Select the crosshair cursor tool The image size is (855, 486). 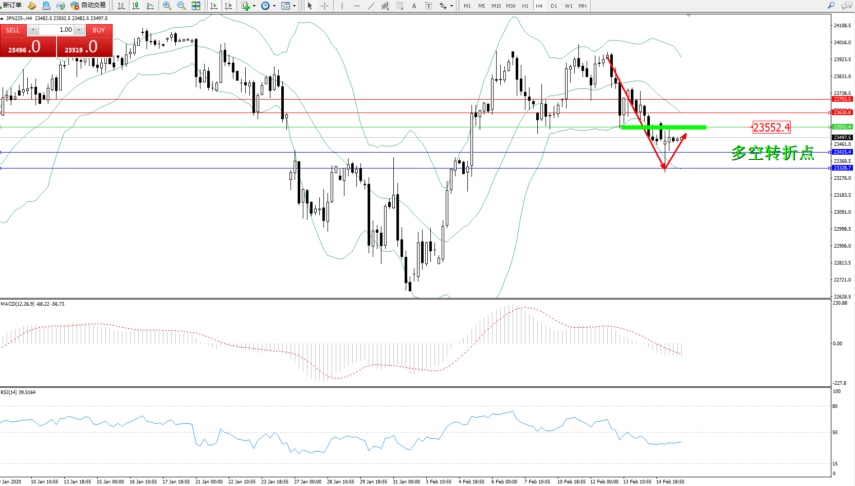point(325,6)
